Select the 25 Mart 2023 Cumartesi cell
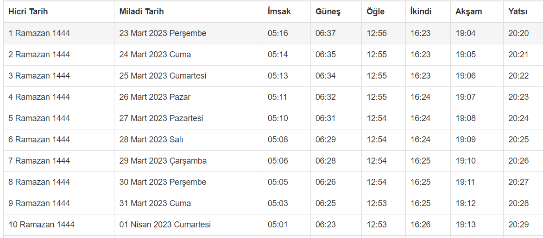The image size is (543, 238). [163, 76]
